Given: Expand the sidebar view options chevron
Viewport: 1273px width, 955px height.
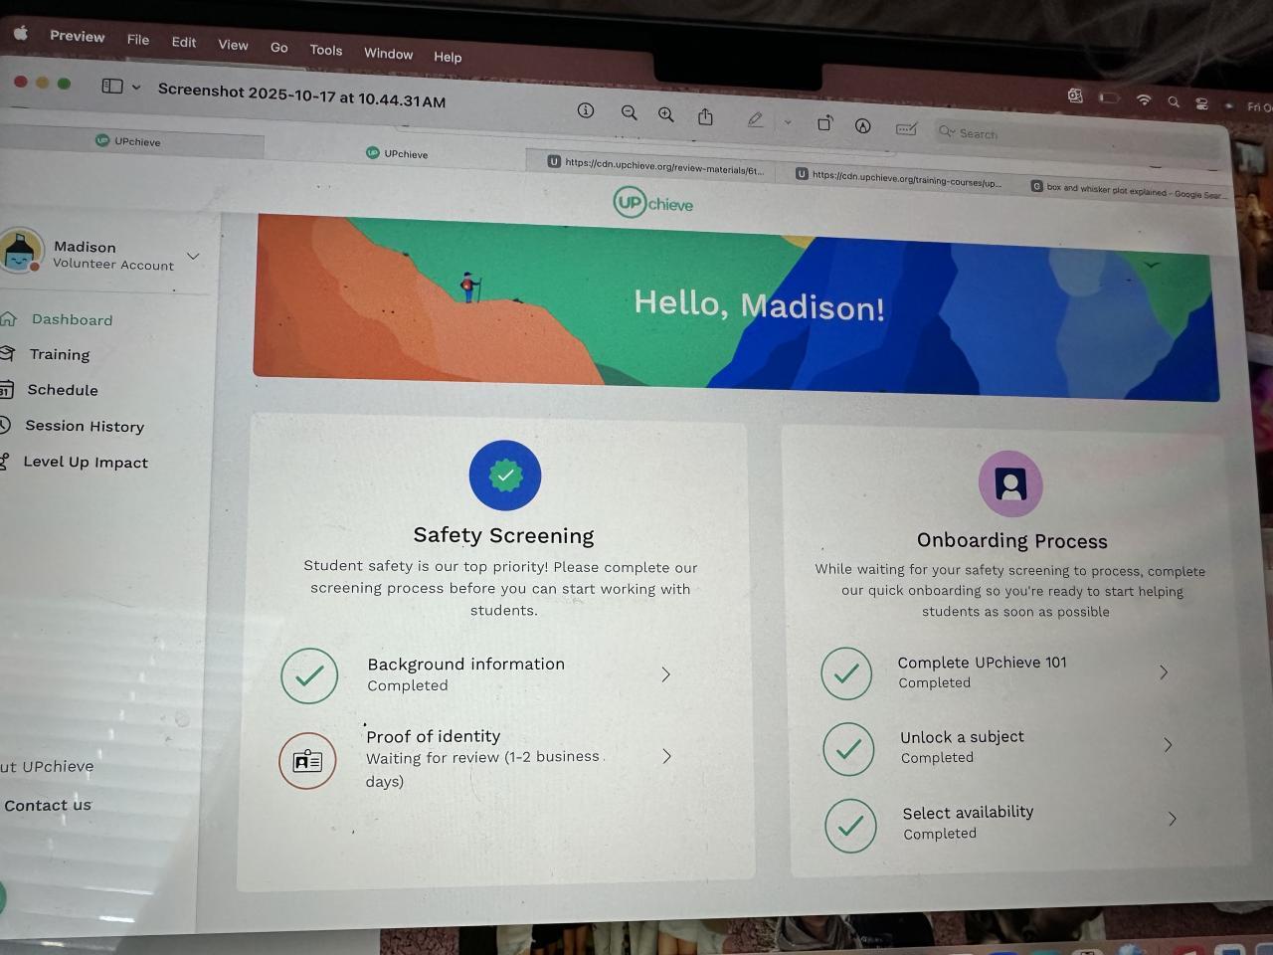Looking at the screenshot, I should point(136,88).
